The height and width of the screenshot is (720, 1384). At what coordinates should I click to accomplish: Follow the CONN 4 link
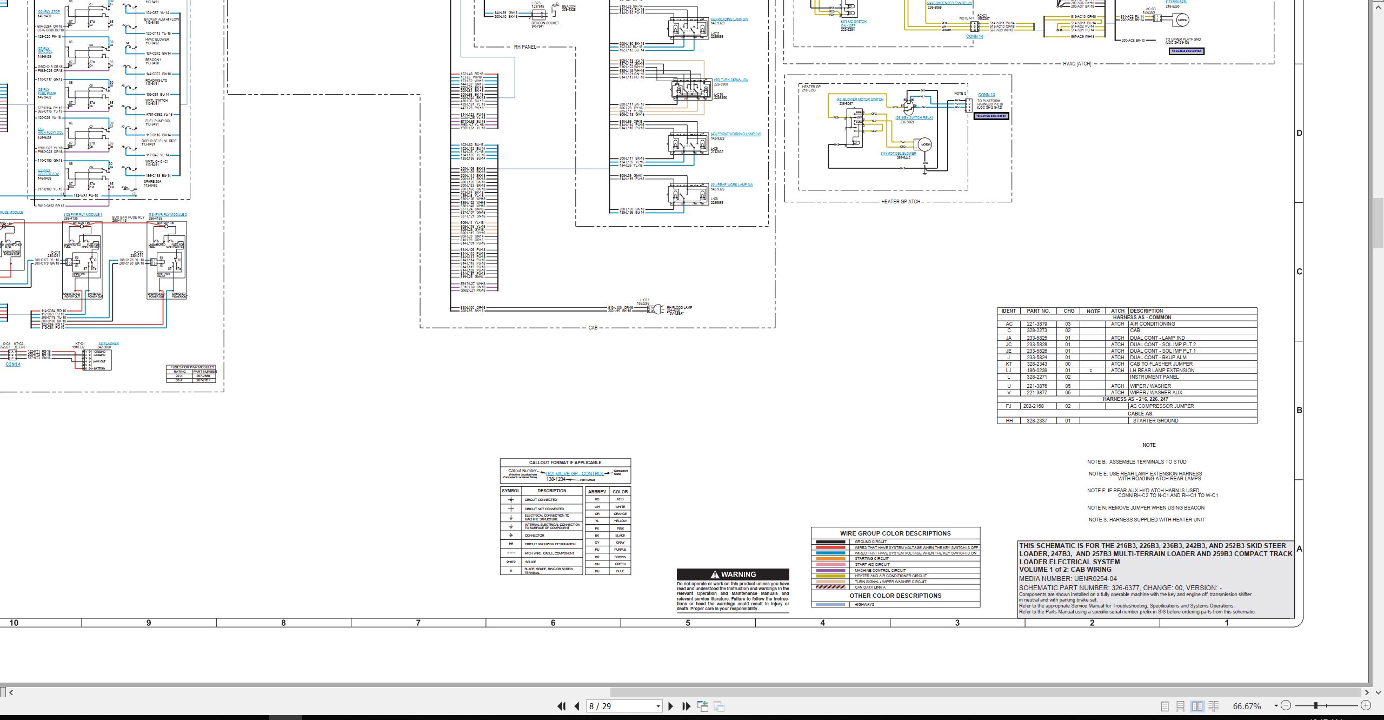[x=13, y=364]
